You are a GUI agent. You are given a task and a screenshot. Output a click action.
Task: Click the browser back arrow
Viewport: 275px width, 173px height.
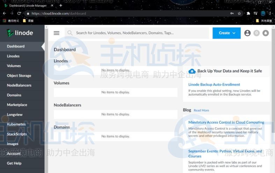click(x=5, y=13)
